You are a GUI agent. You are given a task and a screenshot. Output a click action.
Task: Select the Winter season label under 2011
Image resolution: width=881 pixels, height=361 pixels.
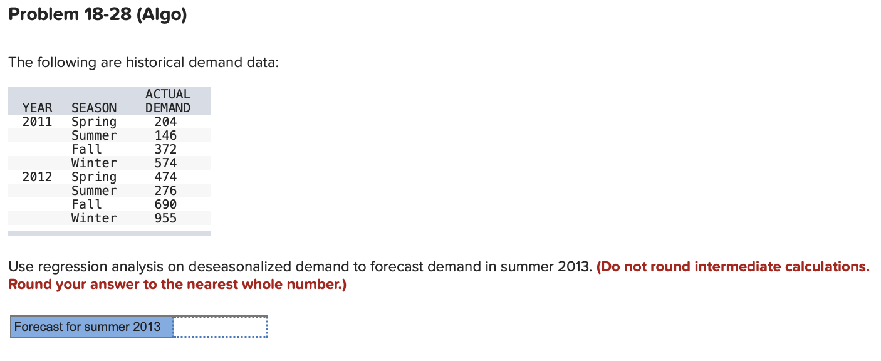click(x=94, y=163)
